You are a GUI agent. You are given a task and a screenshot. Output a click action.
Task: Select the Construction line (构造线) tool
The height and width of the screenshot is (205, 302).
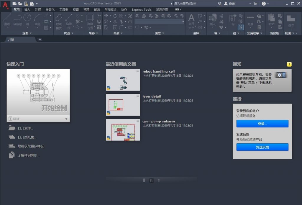coord(69,22)
